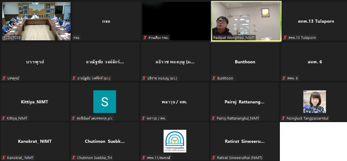This screenshot has height=161, width=347.
Task: Click muted mic icon beside Ratirat Sinweeruthai
Action: pos(214,158)
